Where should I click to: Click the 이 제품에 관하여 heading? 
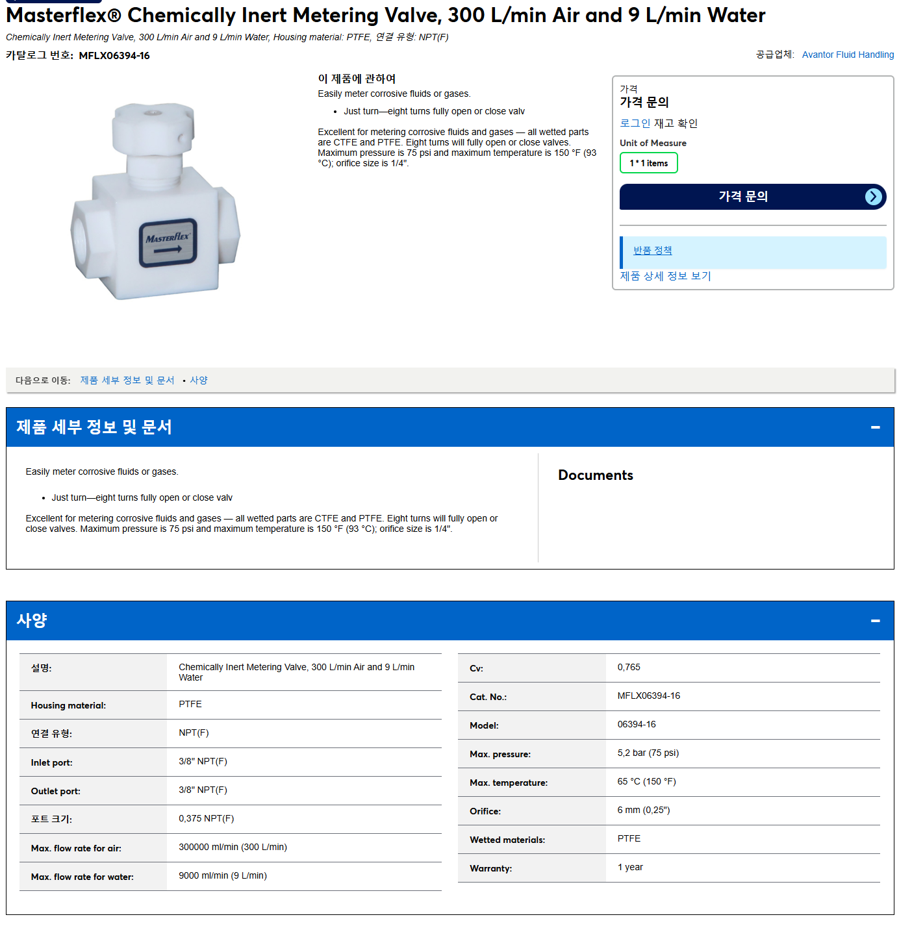[357, 79]
